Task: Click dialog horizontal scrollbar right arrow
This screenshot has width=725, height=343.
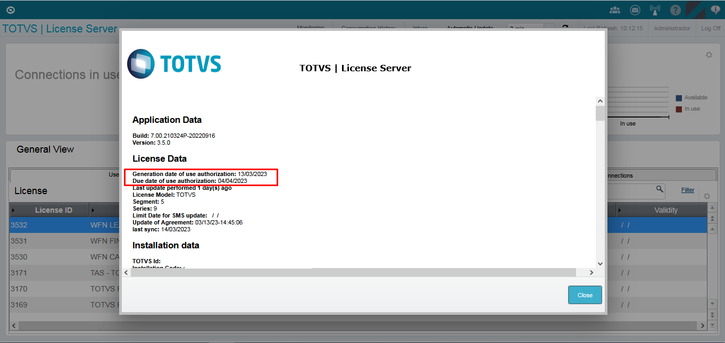Action: point(591,272)
